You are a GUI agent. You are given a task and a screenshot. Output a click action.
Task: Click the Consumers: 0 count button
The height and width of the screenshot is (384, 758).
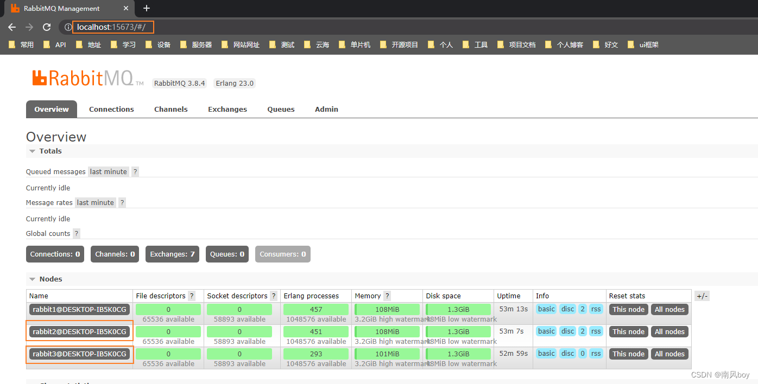coord(283,254)
